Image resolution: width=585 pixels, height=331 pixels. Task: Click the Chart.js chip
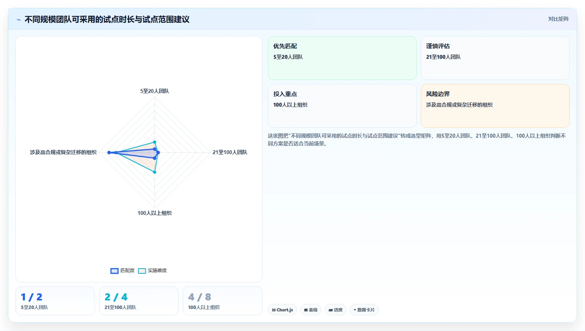[x=282, y=310]
